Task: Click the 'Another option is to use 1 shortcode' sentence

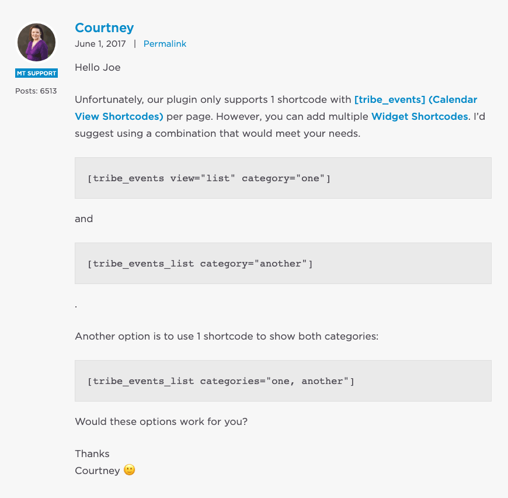Action: click(x=227, y=336)
